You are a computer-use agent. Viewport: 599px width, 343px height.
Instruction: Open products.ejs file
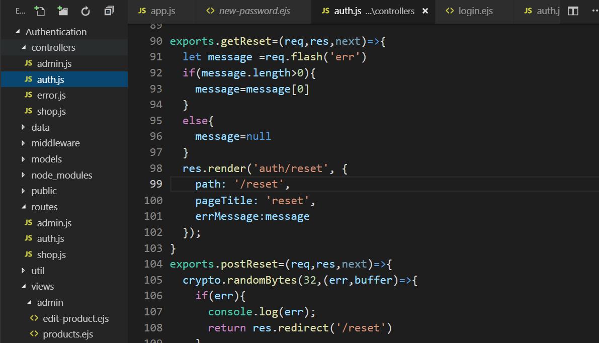point(67,334)
